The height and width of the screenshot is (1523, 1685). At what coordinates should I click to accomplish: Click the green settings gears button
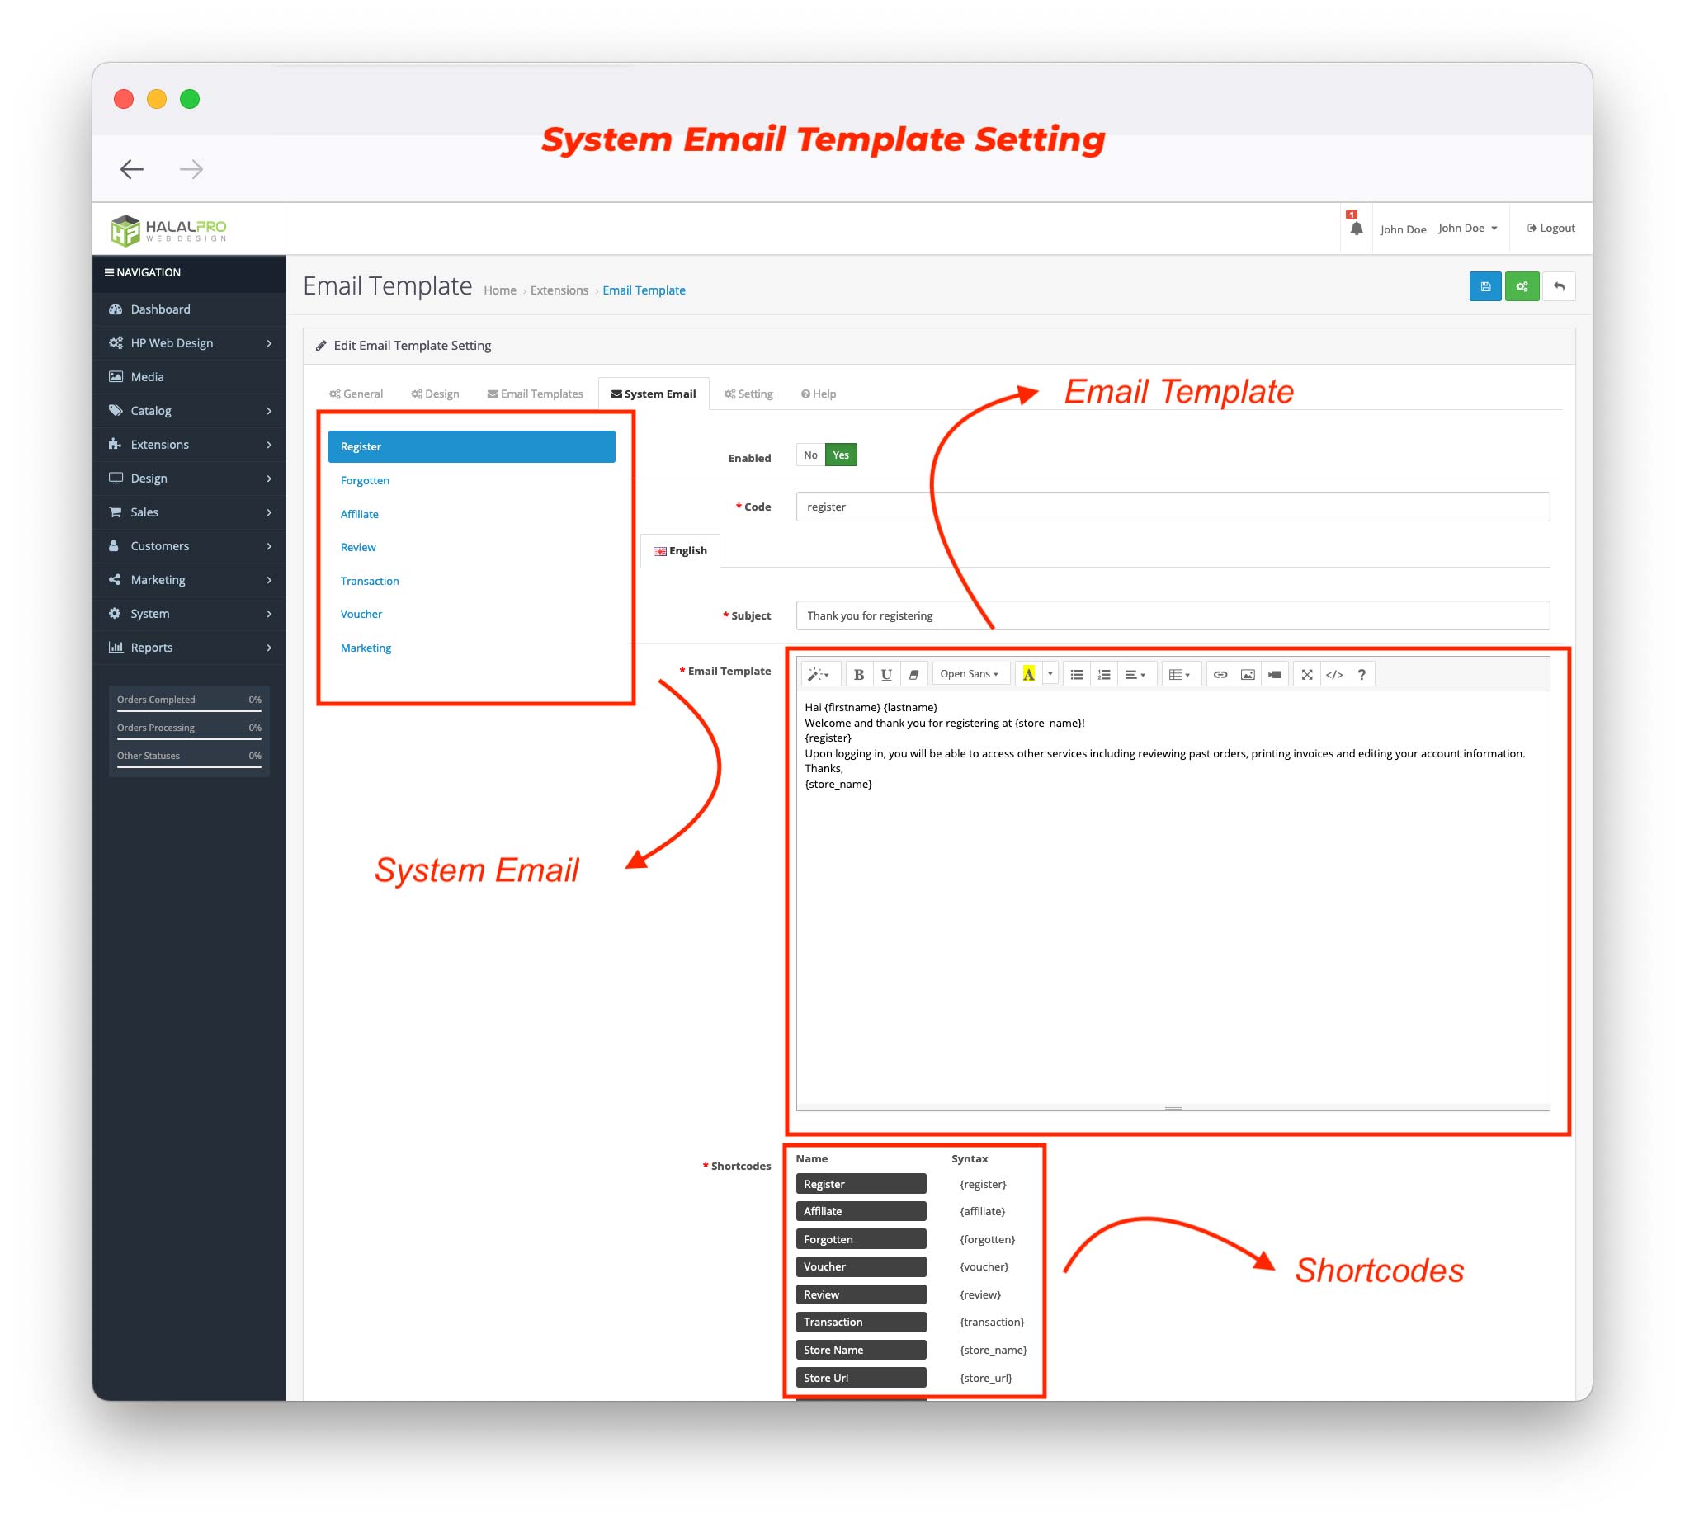click(1522, 287)
